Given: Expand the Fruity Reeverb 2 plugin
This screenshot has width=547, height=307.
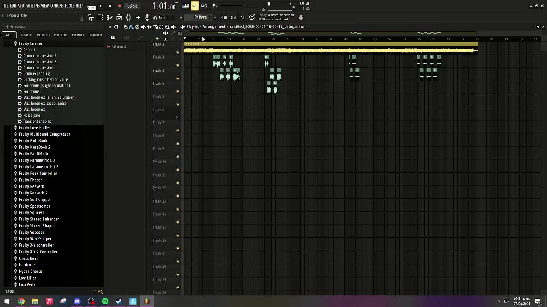Looking at the screenshot, I should [x=33, y=193].
